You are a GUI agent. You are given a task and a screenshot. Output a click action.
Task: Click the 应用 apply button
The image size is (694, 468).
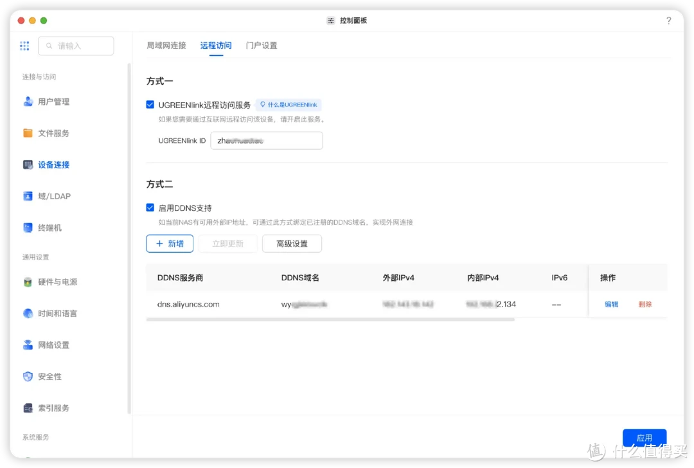point(645,437)
